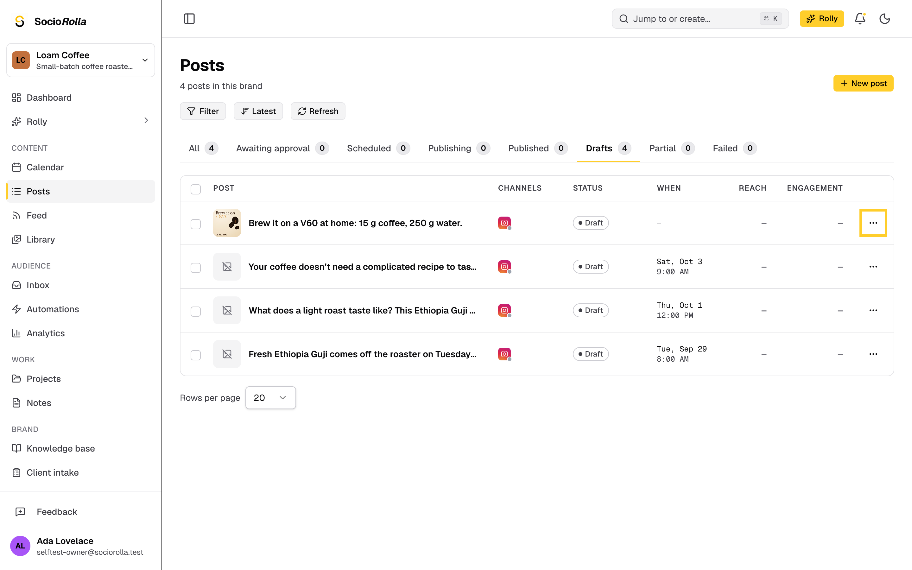Screen dimensions: 912x570
Task: Click the New post button
Action: pyautogui.click(x=863, y=83)
